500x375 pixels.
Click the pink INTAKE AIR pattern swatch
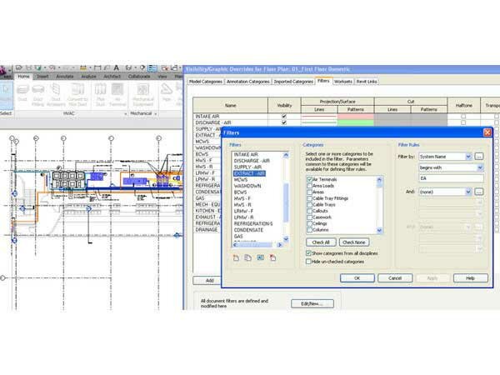click(356, 117)
